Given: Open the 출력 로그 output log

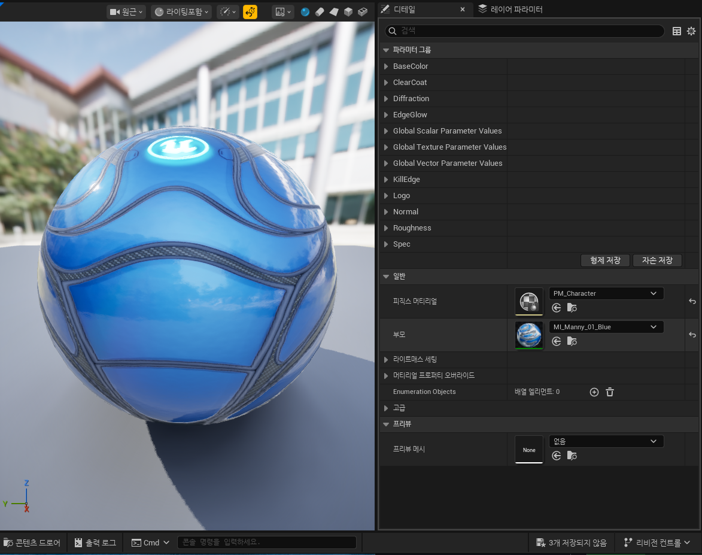Looking at the screenshot, I should [x=95, y=542].
